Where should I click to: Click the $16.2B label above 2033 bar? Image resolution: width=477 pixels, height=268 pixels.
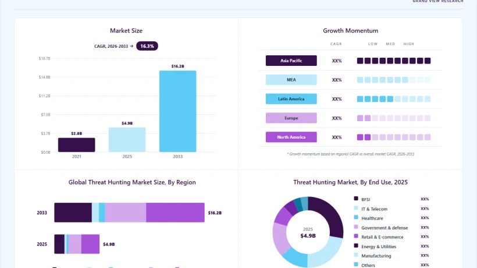(177, 66)
